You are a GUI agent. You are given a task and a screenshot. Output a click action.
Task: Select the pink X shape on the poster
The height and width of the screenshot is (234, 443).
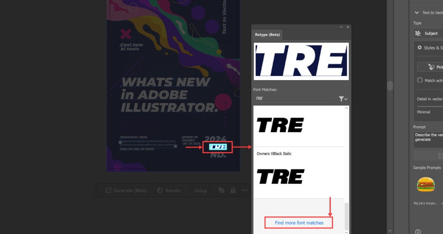click(126, 34)
